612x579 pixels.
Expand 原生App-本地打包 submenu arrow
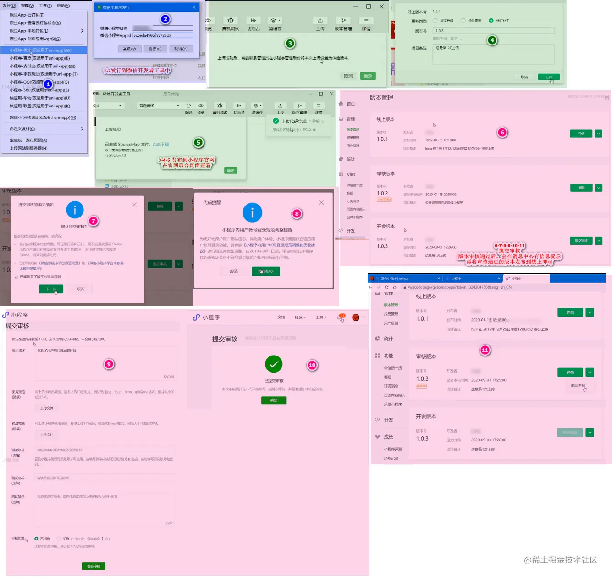coord(82,31)
